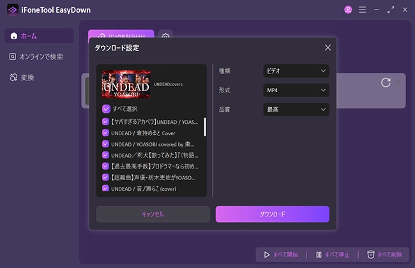Screen dimensions: 415x268
Task: Open the settings gear next to paste link
Action: click(x=165, y=36)
